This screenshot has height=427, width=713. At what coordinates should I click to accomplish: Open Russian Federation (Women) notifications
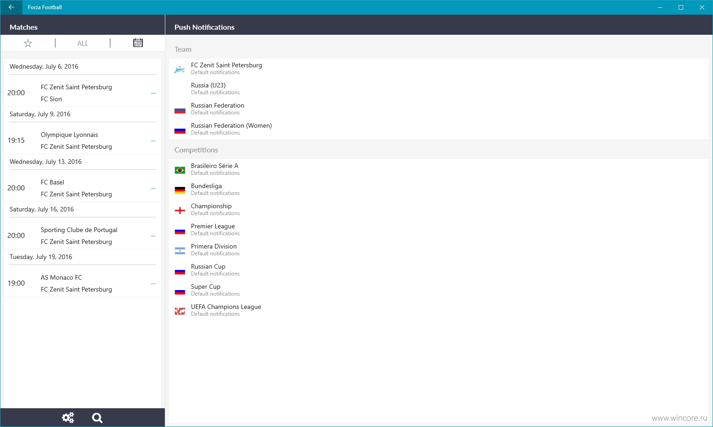pos(439,129)
